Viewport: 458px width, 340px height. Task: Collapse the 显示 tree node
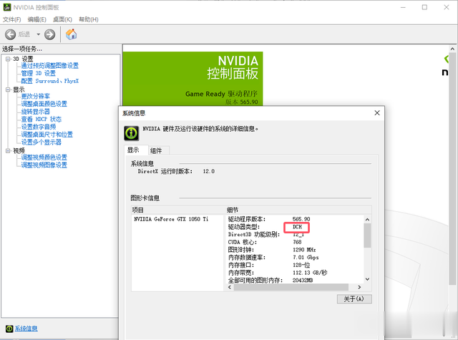click(x=8, y=89)
